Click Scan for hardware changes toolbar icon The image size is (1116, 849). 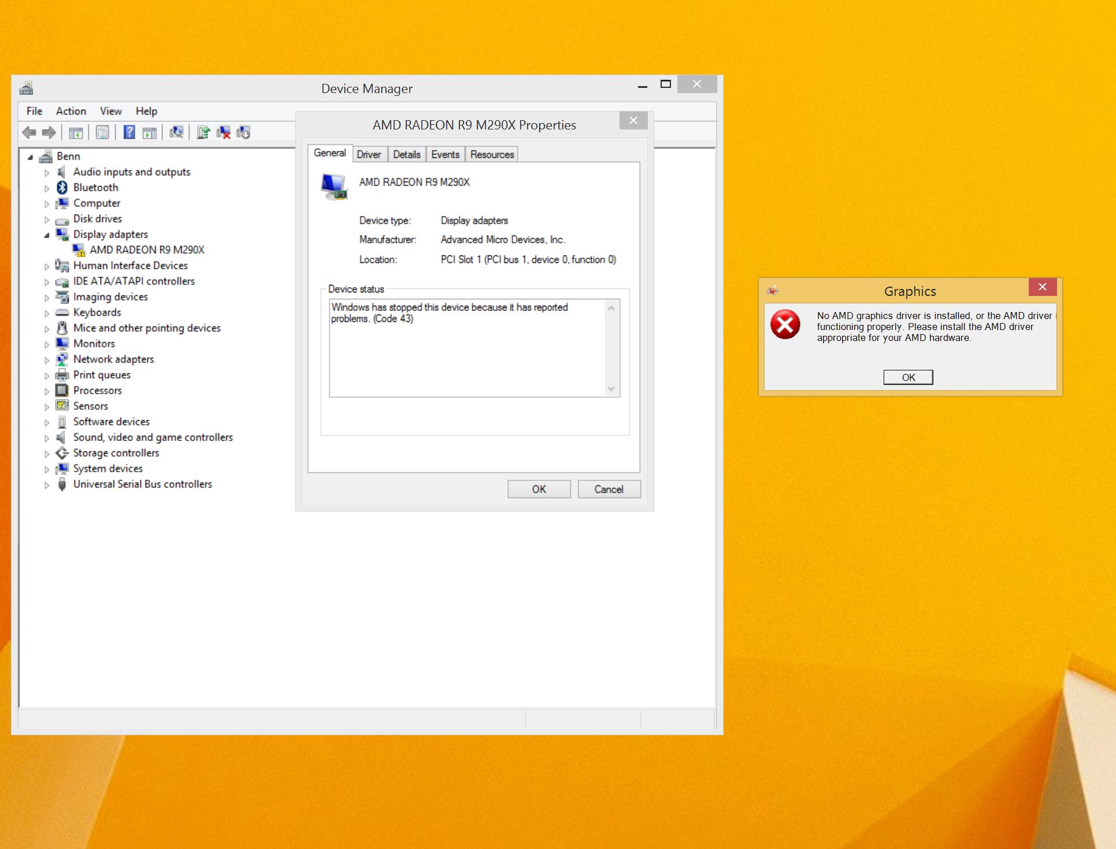(176, 132)
